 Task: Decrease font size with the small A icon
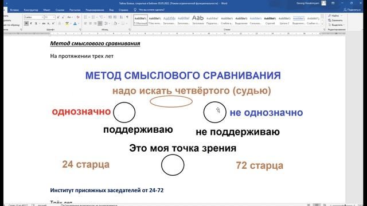[x=63, y=17]
